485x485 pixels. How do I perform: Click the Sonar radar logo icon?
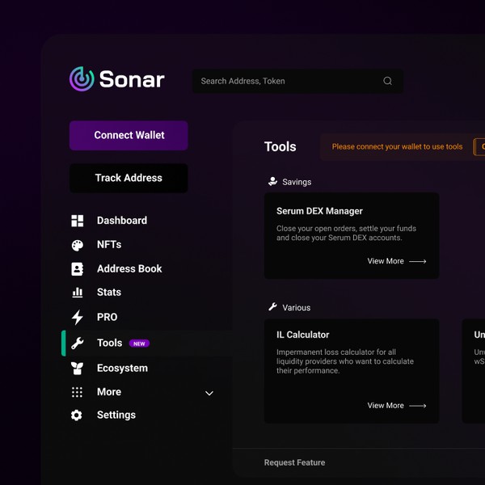point(82,79)
